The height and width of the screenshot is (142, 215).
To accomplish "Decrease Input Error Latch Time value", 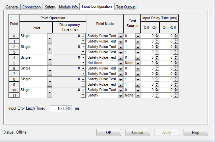I will click(x=69, y=110).
